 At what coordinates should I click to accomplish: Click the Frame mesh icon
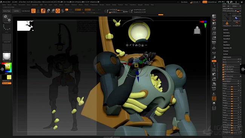coord(214,69)
